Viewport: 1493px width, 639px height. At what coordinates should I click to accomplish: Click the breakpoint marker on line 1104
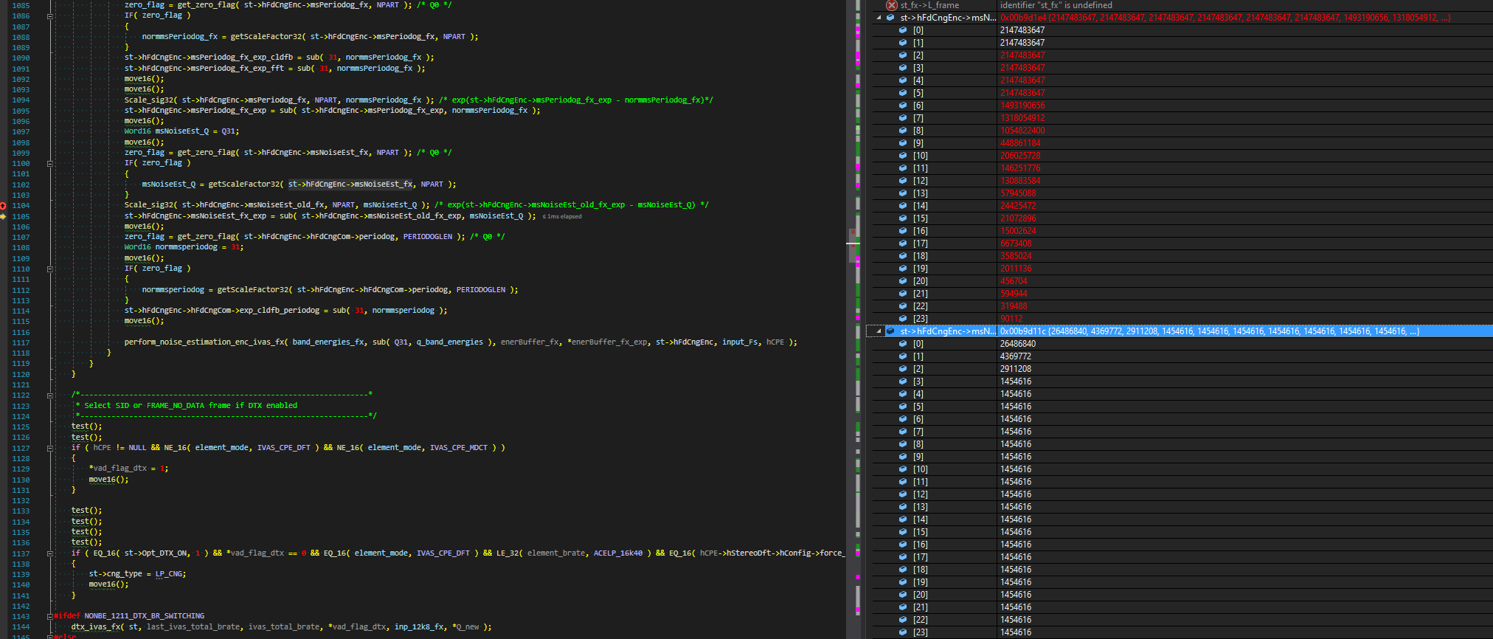coord(3,205)
